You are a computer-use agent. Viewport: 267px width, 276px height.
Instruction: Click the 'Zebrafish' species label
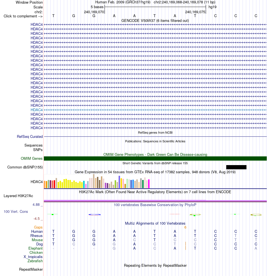pos(35,261)
